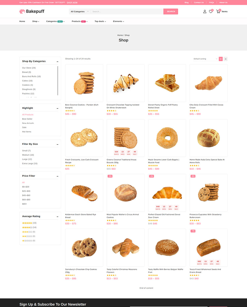The image size is (247, 307).
Task: Switch to list view layout
Action: click(225, 59)
